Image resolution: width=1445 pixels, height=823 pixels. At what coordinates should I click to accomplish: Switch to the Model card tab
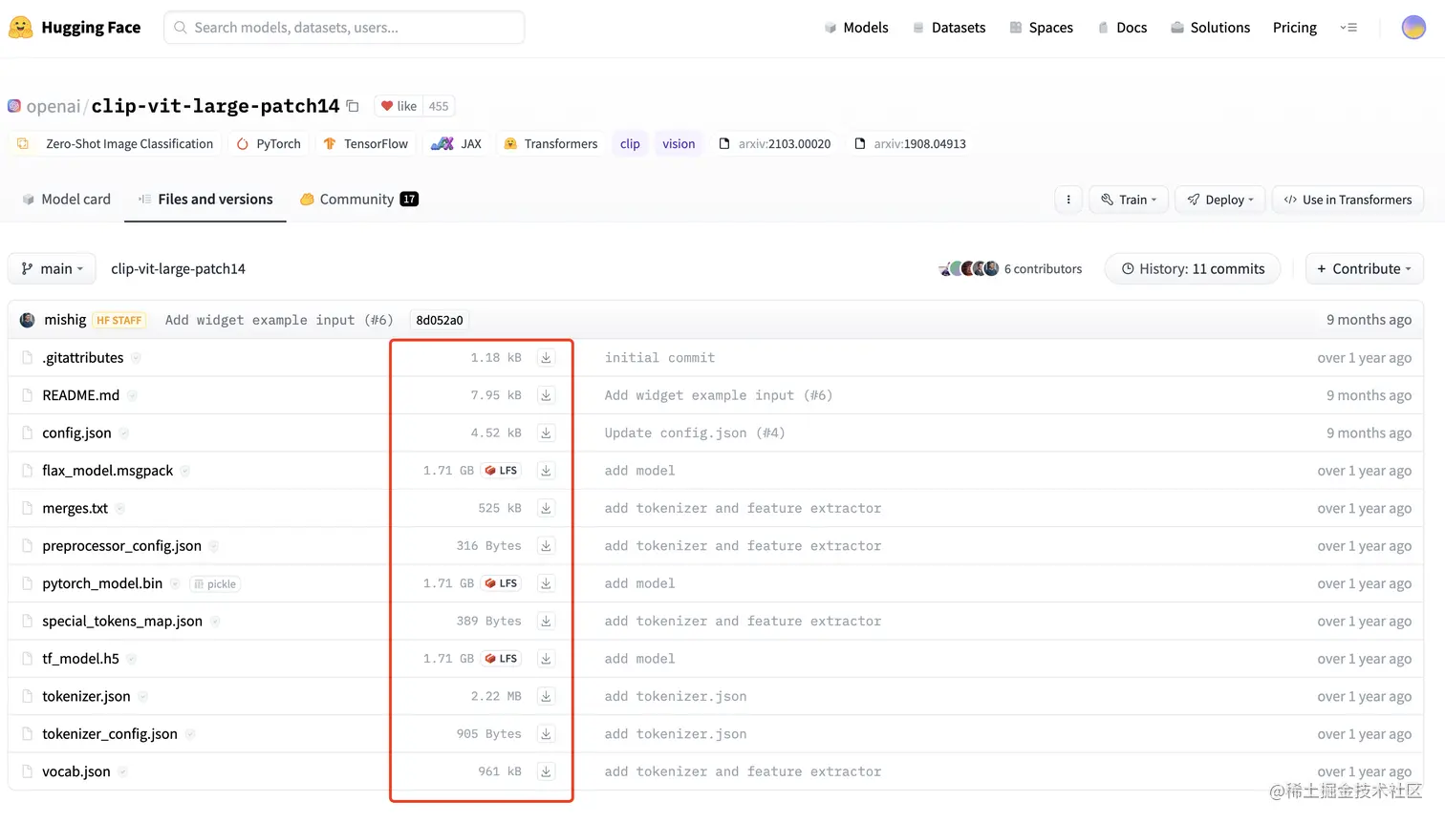pos(66,200)
